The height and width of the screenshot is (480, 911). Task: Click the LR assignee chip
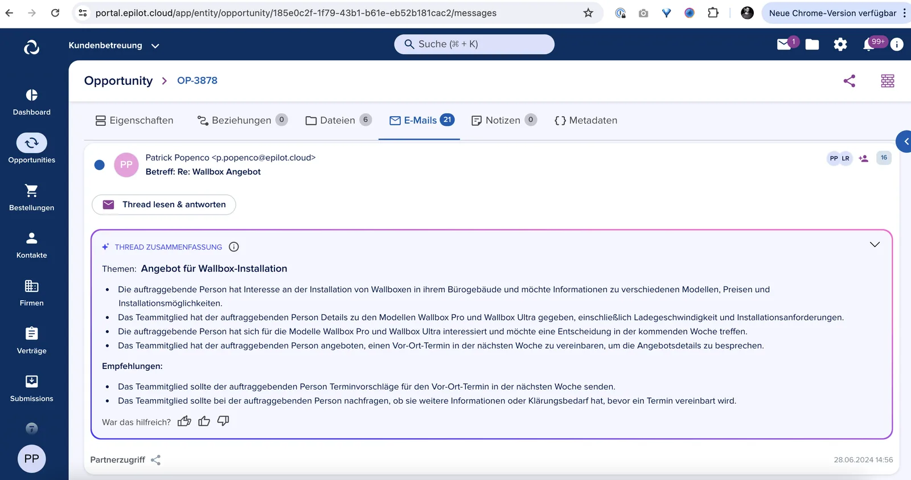846,158
